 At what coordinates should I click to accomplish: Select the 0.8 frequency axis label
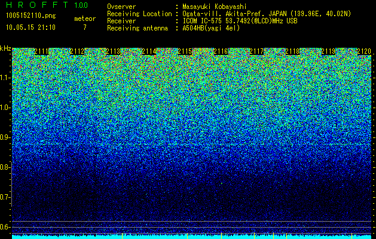coord(5,167)
